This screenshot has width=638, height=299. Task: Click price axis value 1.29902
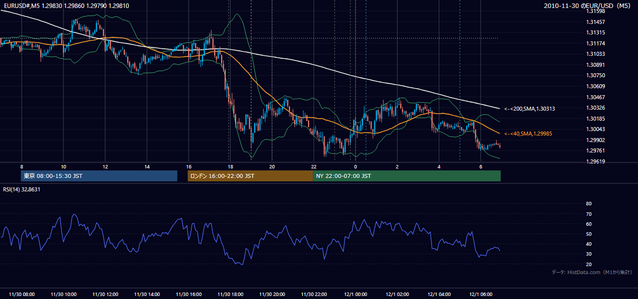point(596,140)
